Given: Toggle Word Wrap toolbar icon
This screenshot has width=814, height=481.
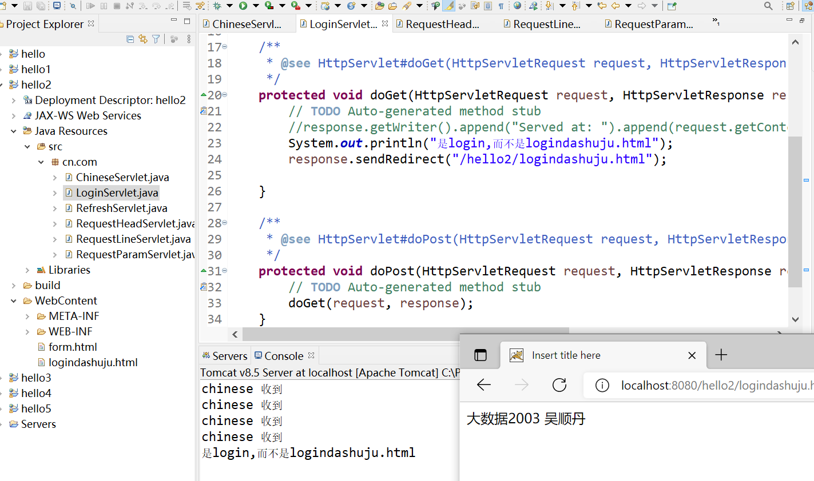Looking at the screenshot, I should 475,6.
